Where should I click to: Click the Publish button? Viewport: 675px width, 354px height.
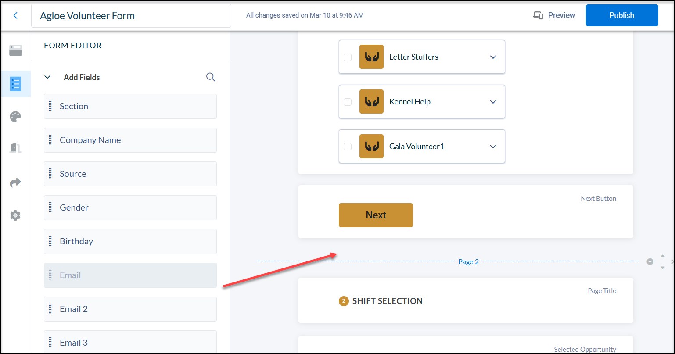622,15
